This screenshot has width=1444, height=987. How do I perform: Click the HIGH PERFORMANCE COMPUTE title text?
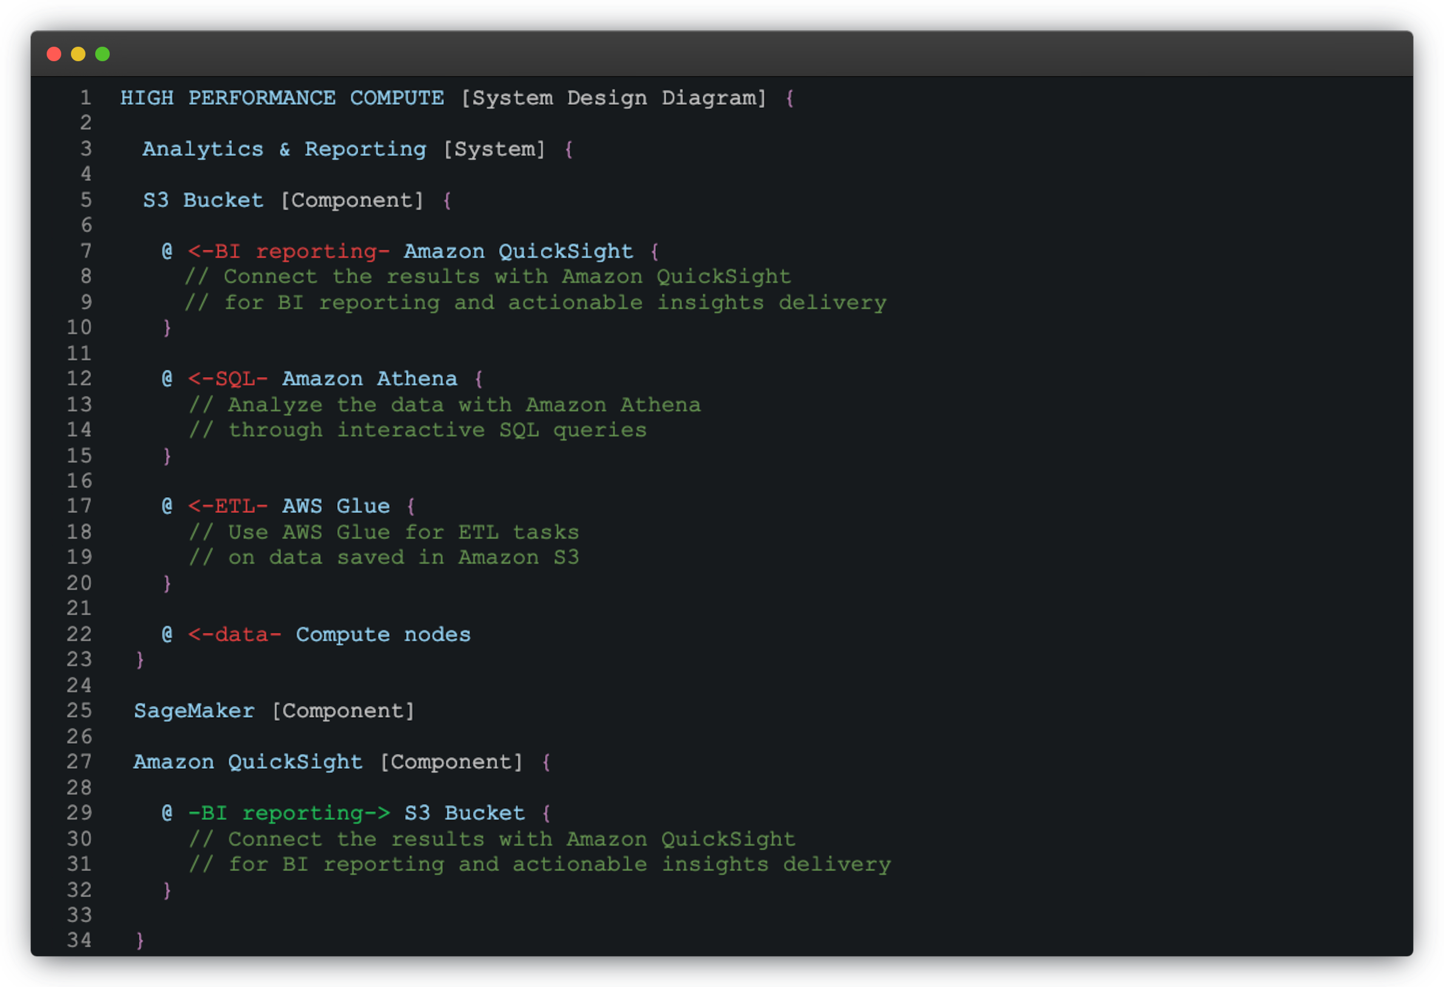pyautogui.click(x=281, y=98)
